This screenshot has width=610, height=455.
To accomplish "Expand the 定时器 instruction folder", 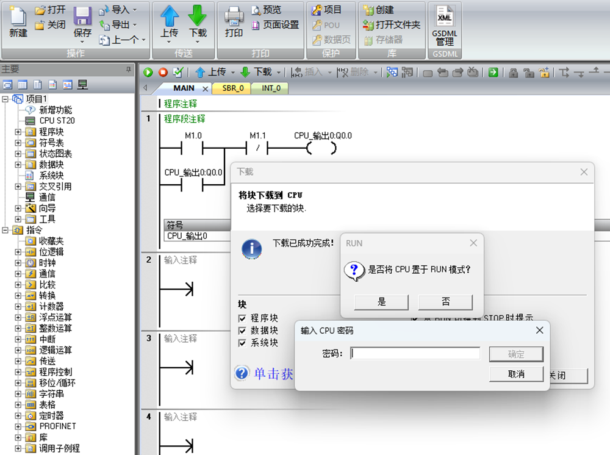I will [x=18, y=415].
